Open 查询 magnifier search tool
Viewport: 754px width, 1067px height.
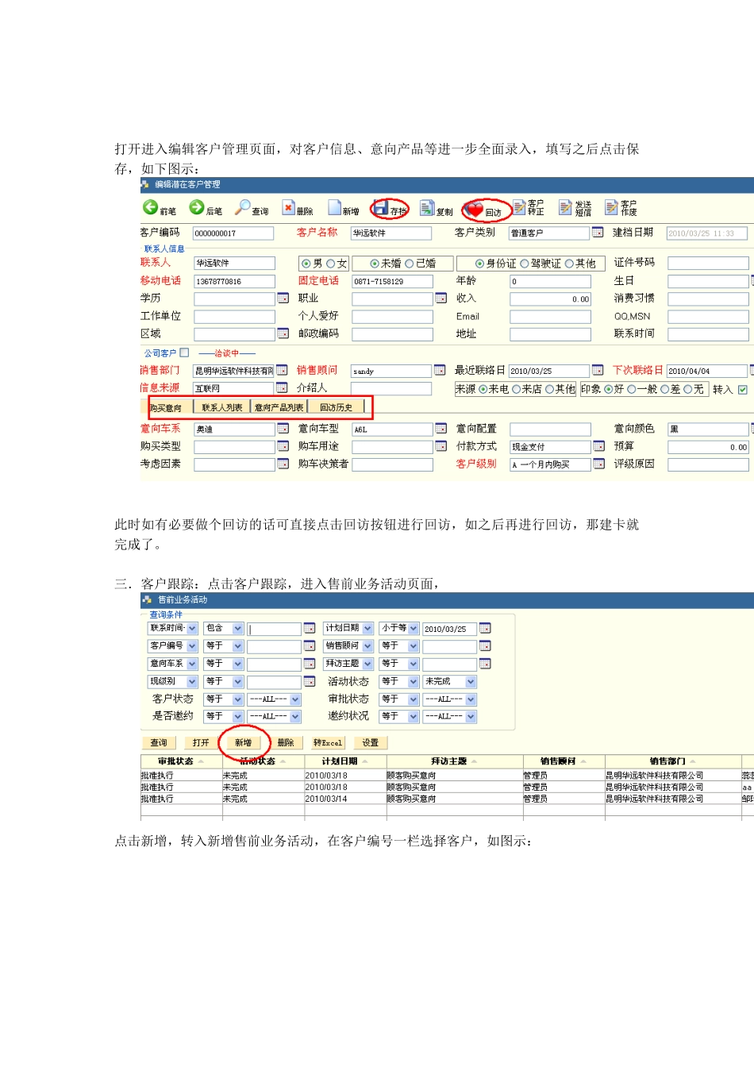pos(252,208)
